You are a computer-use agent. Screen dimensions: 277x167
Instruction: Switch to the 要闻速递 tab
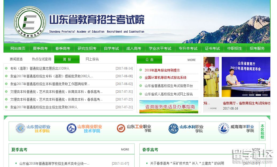tap(16, 59)
